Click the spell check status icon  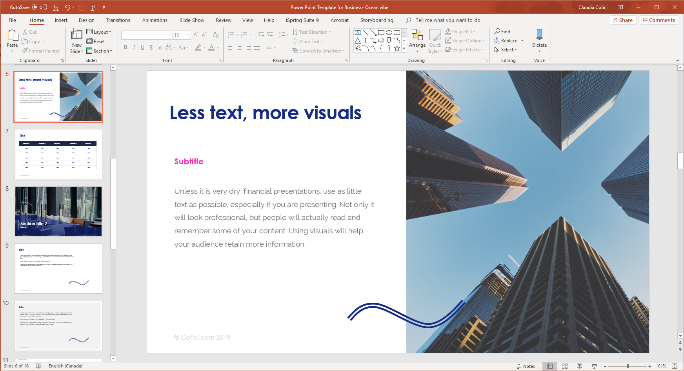(39, 366)
